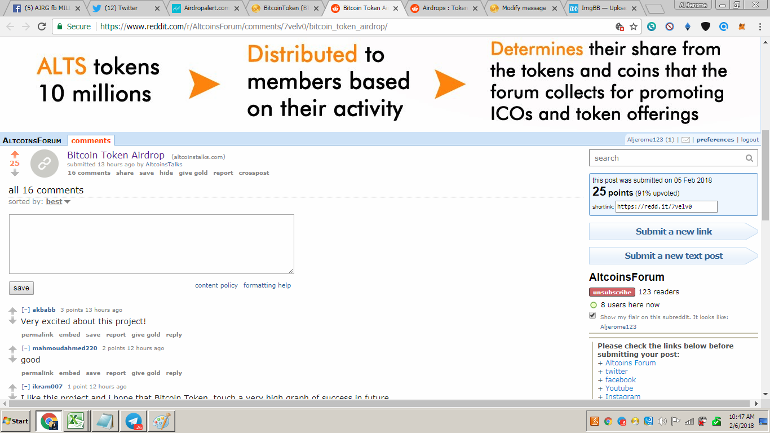770x433 pixels.
Task: Open the Ethereum diamond extension icon
Action: (x=688, y=26)
